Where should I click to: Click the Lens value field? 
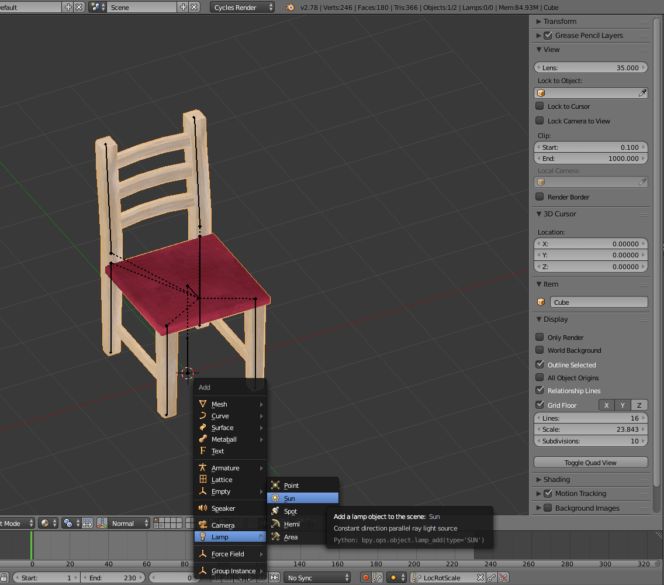(590, 68)
